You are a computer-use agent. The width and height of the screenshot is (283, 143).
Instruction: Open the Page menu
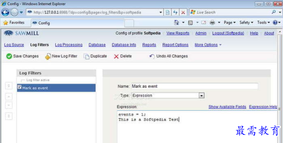(230, 23)
